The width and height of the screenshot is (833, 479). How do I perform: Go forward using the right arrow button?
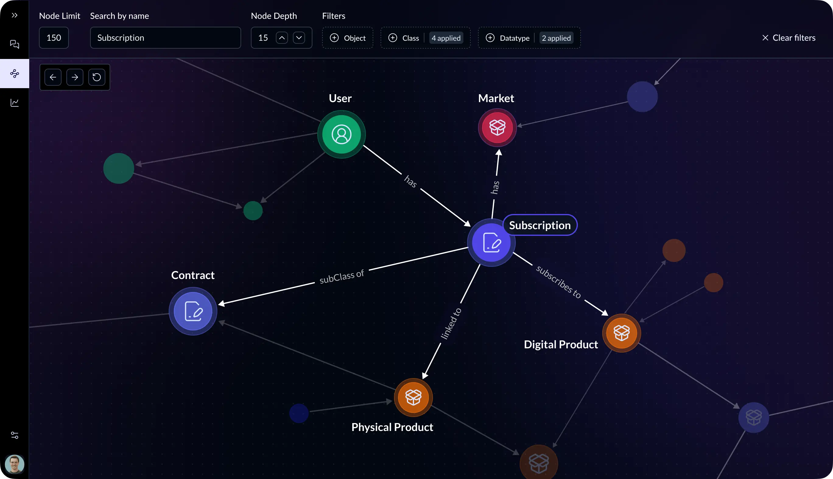(x=75, y=77)
